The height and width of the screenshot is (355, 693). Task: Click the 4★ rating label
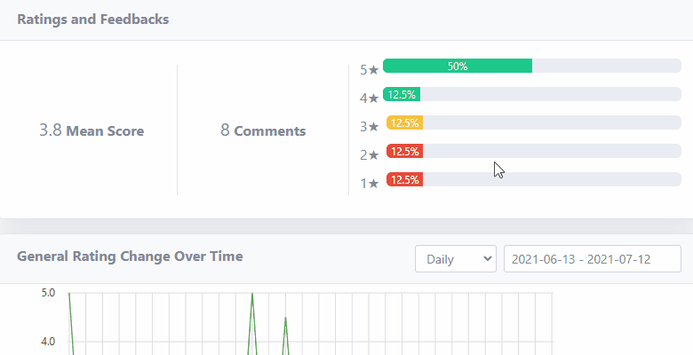pyautogui.click(x=370, y=98)
